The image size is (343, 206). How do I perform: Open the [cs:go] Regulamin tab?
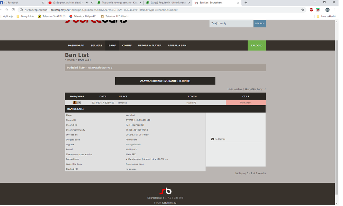click(x=167, y=3)
